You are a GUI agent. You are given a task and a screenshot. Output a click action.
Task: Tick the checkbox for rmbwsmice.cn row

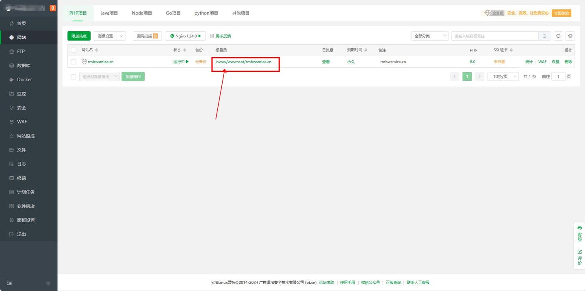[x=74, y=62]
